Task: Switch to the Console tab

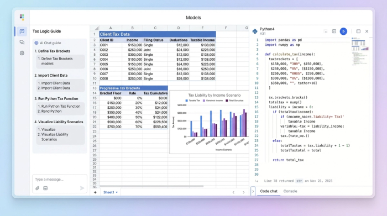Action: click(290, 191)
